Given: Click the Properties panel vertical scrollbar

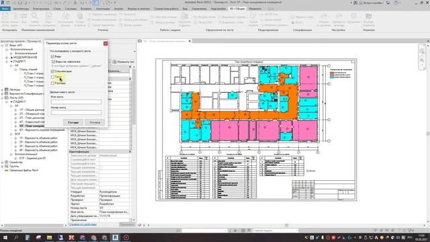Looking at the screenshot, I should [x=134, y=96].
